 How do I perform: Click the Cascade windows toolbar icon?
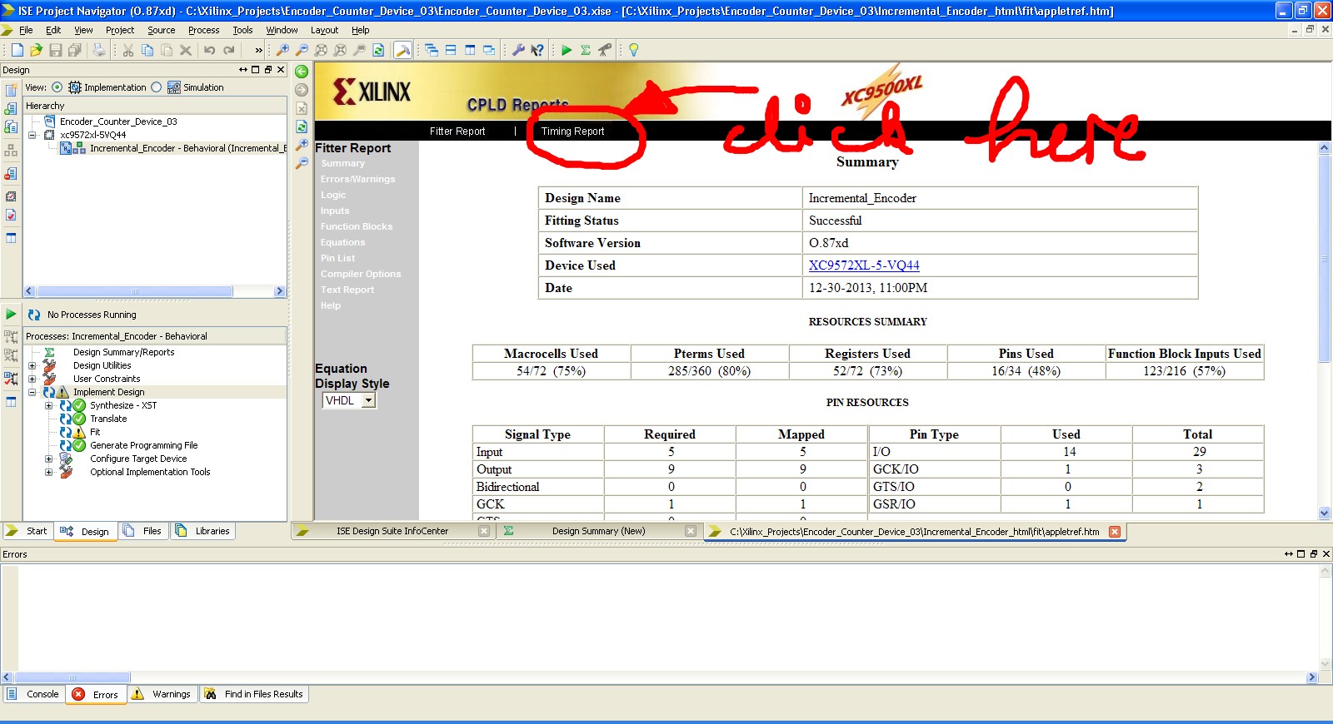[432, 50]
